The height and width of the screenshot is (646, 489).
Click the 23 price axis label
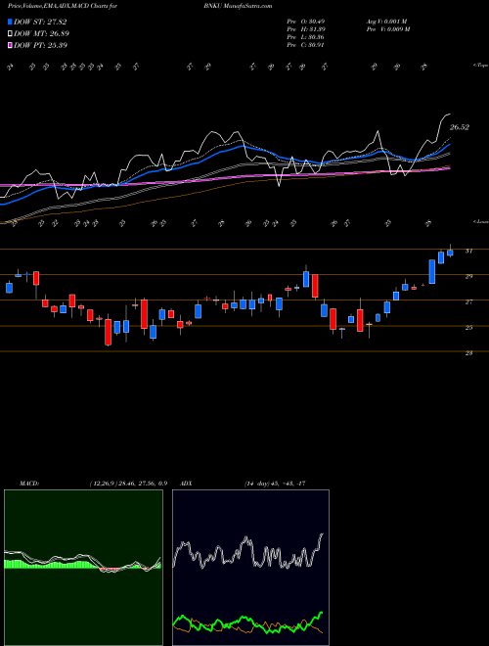(x=468, y=352)
